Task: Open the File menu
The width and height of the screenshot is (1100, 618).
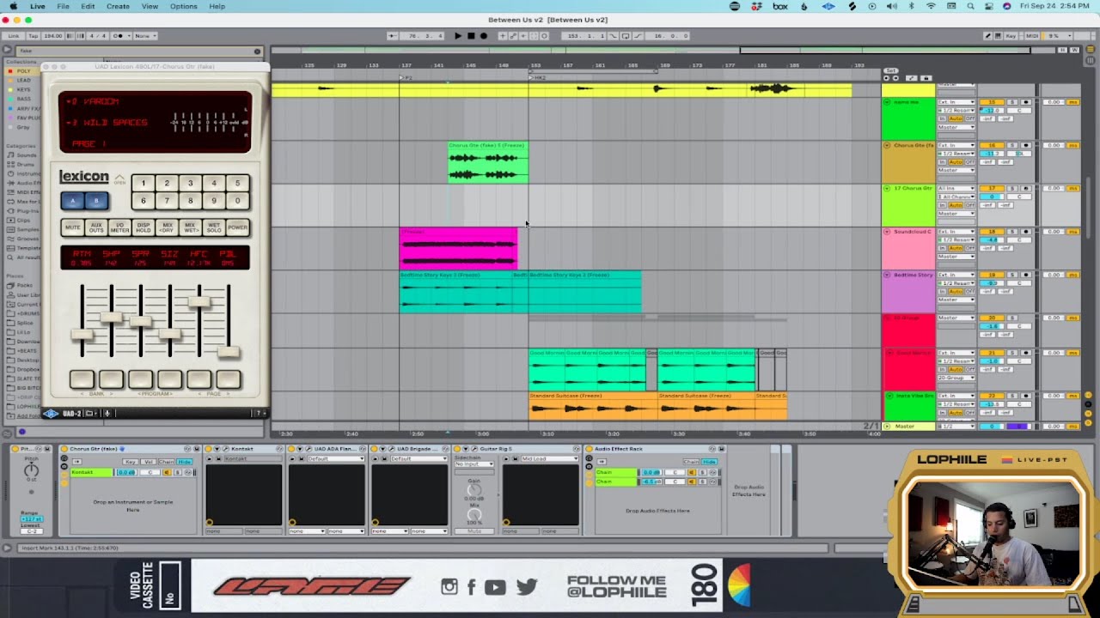Action: (x=63, y=6)
